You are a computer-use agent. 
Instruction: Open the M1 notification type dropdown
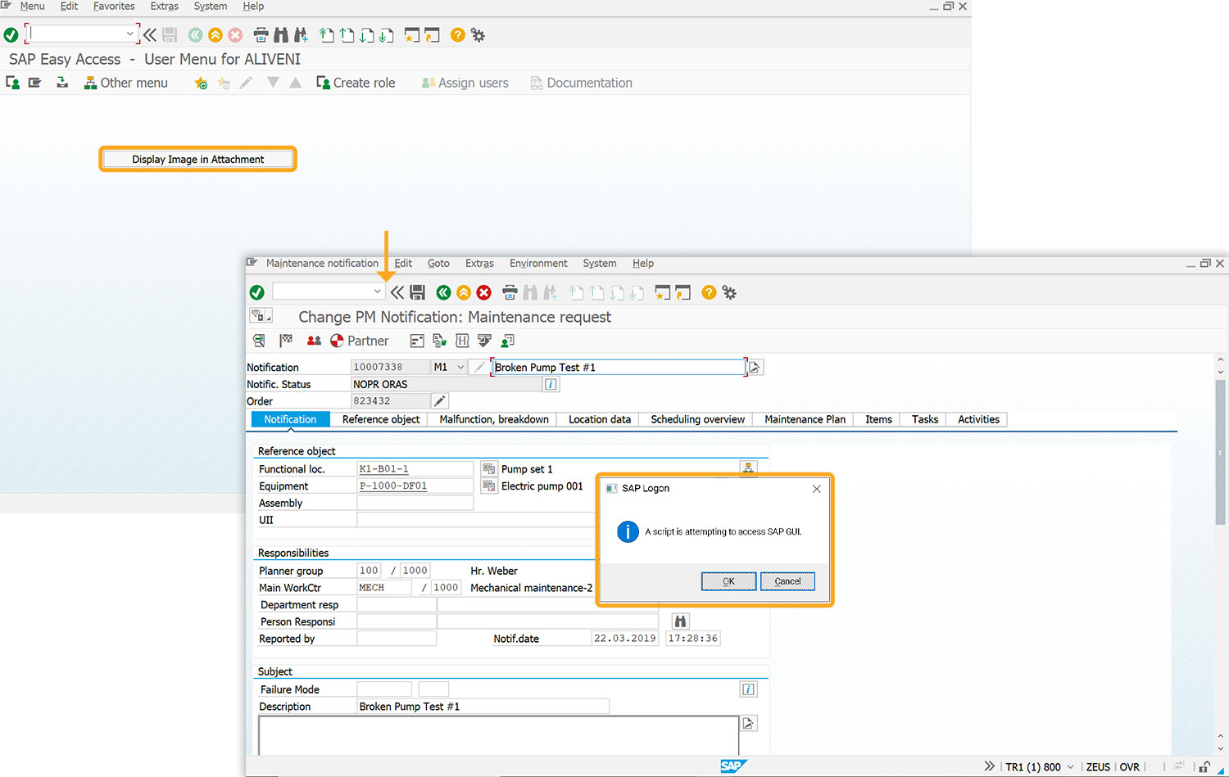point(460,367)
